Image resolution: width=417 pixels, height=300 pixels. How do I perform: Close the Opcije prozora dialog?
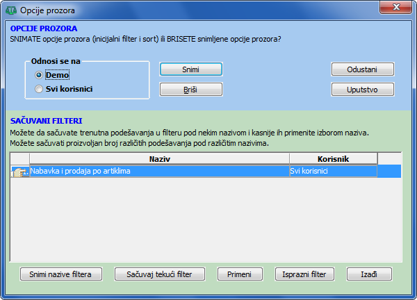click(x=398, y=8)
